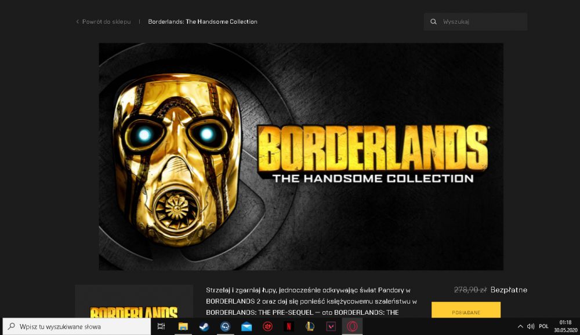Open Task View in the taskbar
The image size is (580, 335).
pyautogui.click(x=161, y=326)
